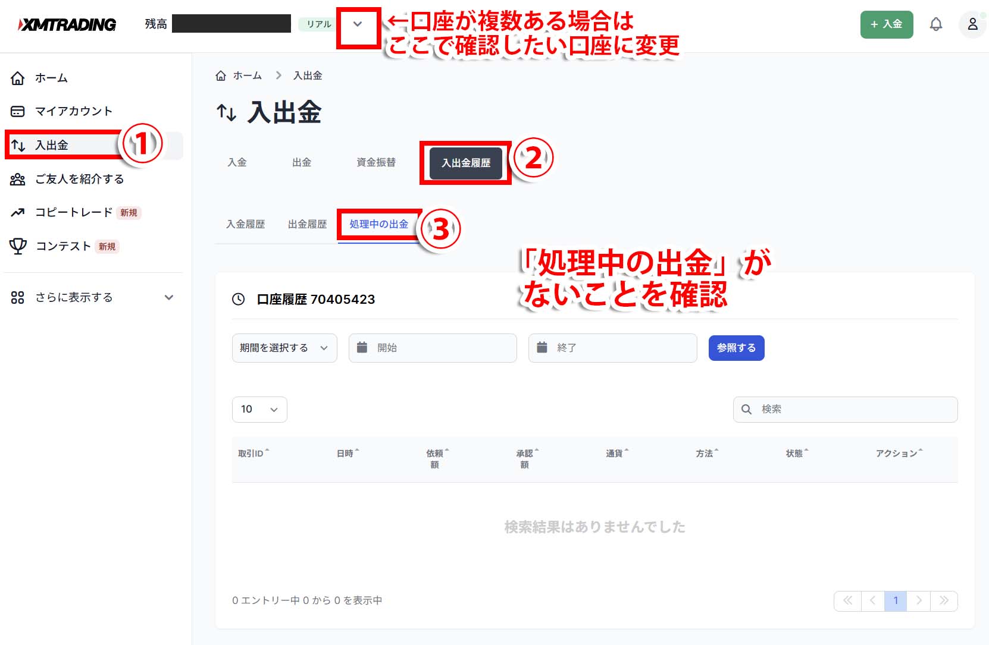This screenshot has height=645, width=989.
Task: Sort by 通貨 column
Action: pos(617,453)
